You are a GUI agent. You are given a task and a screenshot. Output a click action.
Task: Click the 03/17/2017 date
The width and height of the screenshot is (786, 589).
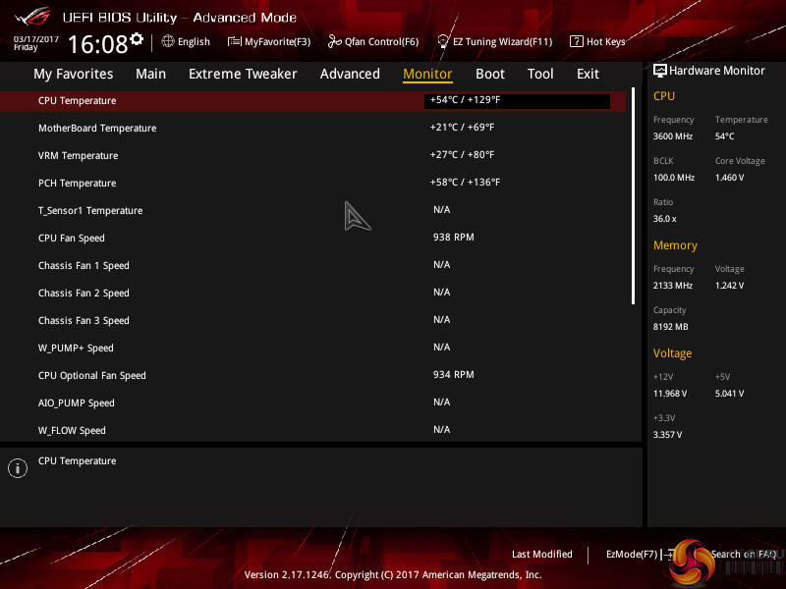pos(36,39)
